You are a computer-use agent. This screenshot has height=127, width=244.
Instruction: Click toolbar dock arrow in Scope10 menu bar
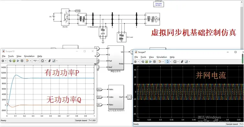pos(95,56)
